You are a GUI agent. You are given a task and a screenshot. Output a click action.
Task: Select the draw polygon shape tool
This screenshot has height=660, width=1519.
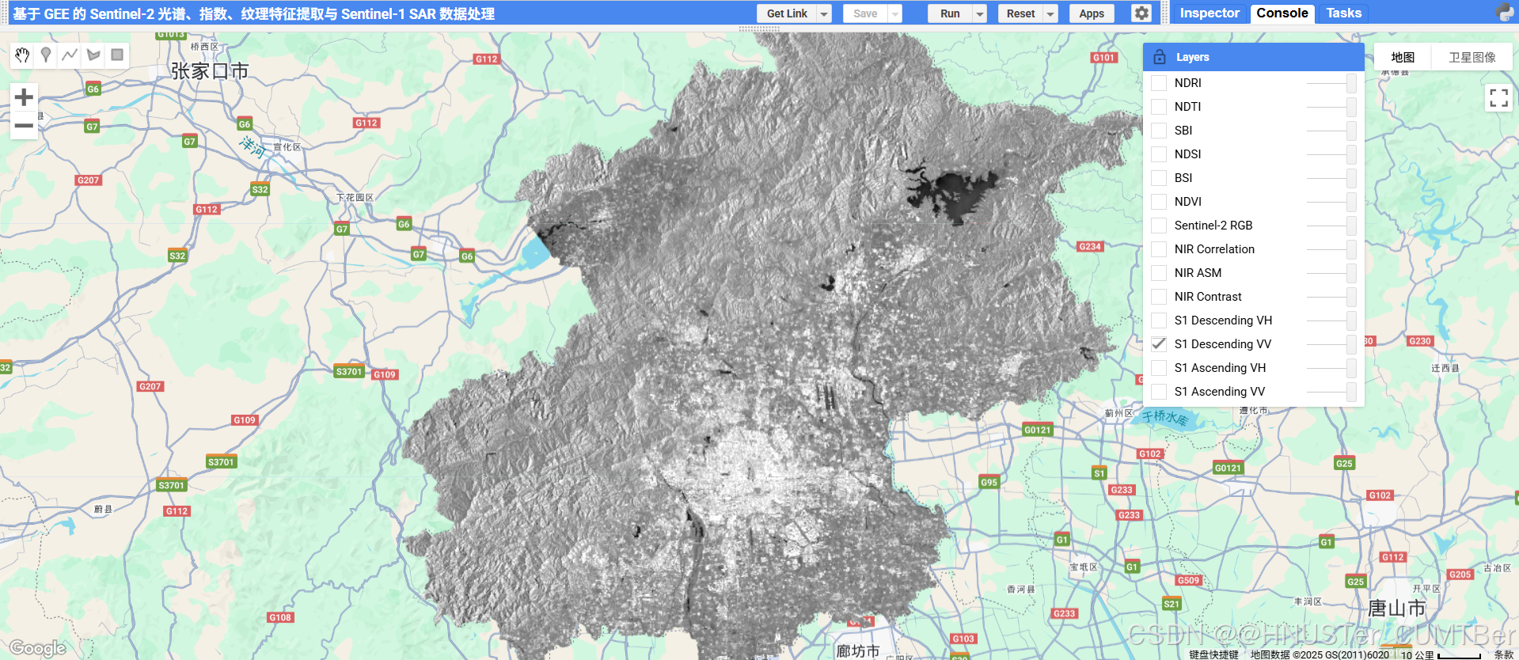[x=93, y=55]
